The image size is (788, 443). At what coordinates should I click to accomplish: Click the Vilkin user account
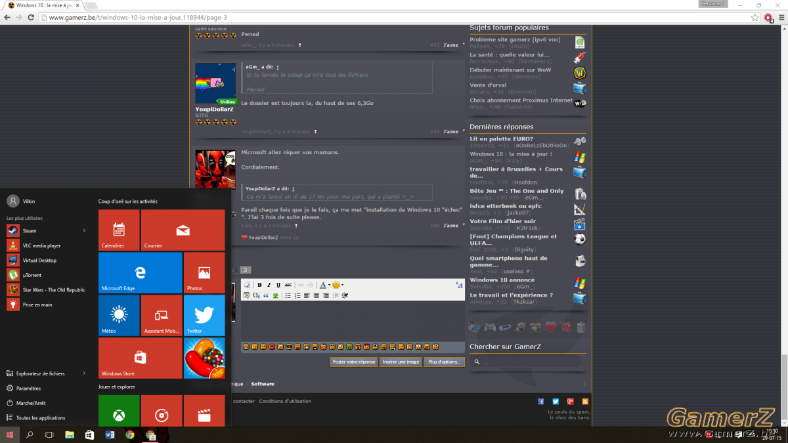pos(21,201)
